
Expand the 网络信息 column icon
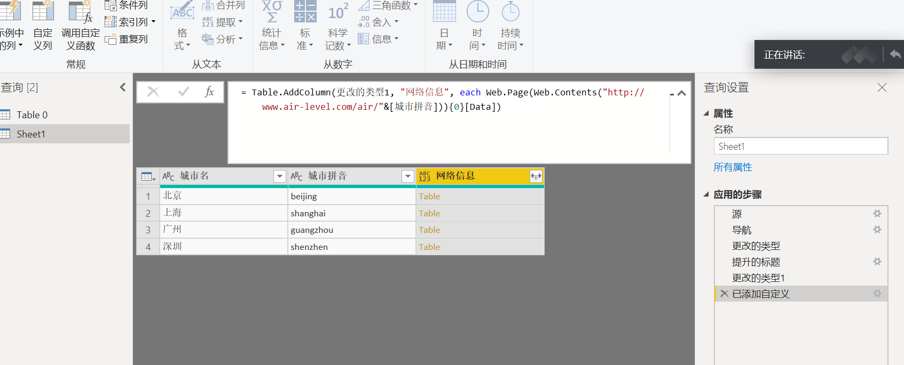(536, 176)
